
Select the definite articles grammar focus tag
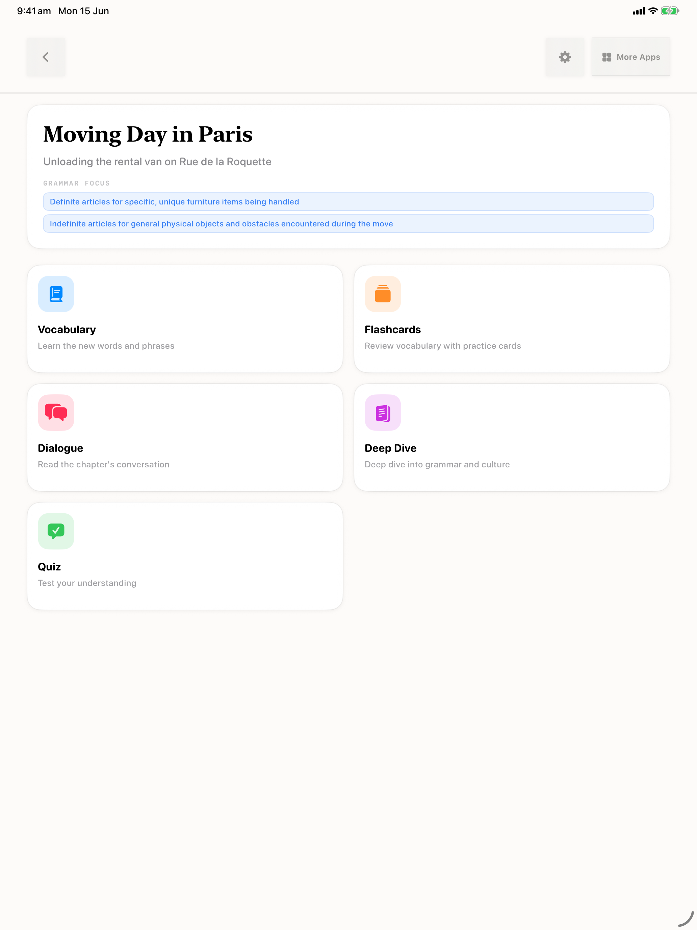tap(348, 202)
